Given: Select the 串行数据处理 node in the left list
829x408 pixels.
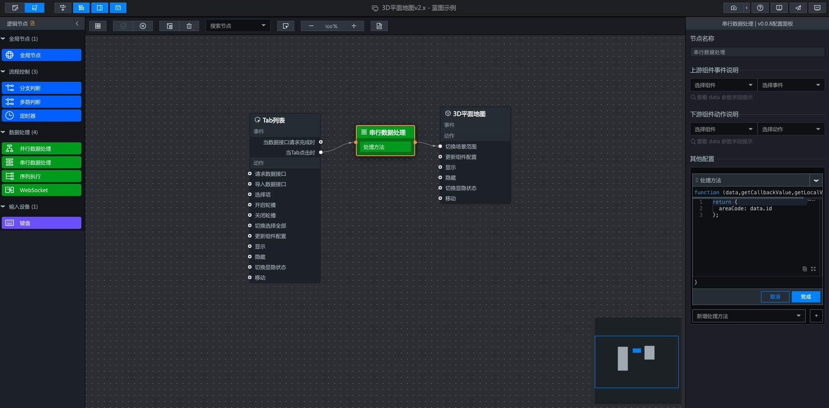Looking at the screenshot, I should pos(42,162).
